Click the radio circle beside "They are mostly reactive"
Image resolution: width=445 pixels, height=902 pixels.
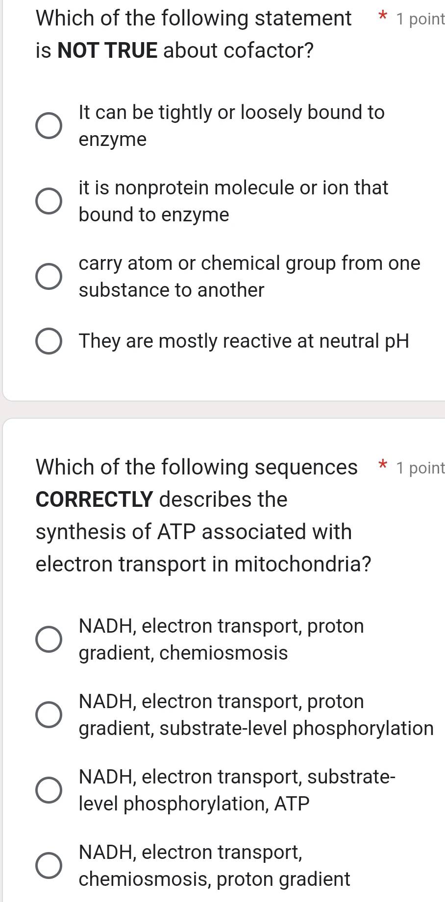tap(49, 340)
